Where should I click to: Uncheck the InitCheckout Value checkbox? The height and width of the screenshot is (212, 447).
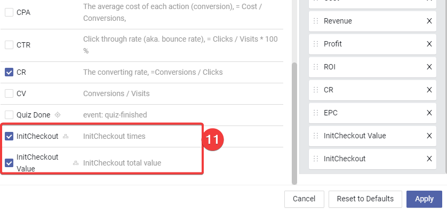(x=9, y=163)
